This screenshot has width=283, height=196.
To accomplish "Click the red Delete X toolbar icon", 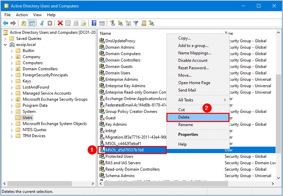I will [x=60, y=23].
